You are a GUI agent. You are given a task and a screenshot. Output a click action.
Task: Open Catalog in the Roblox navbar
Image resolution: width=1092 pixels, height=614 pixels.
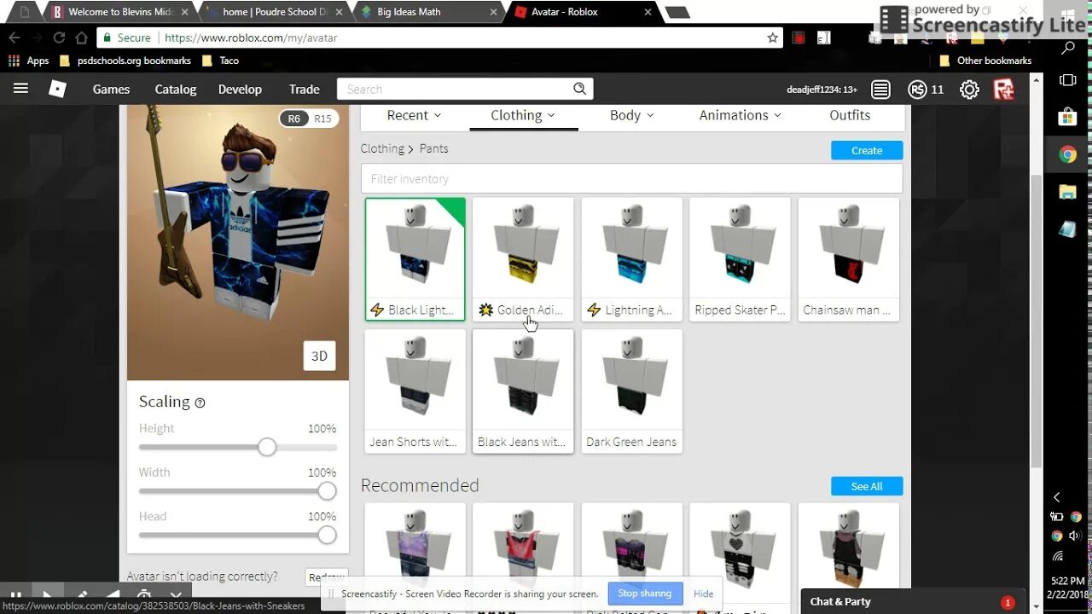[x=176, y=89]
